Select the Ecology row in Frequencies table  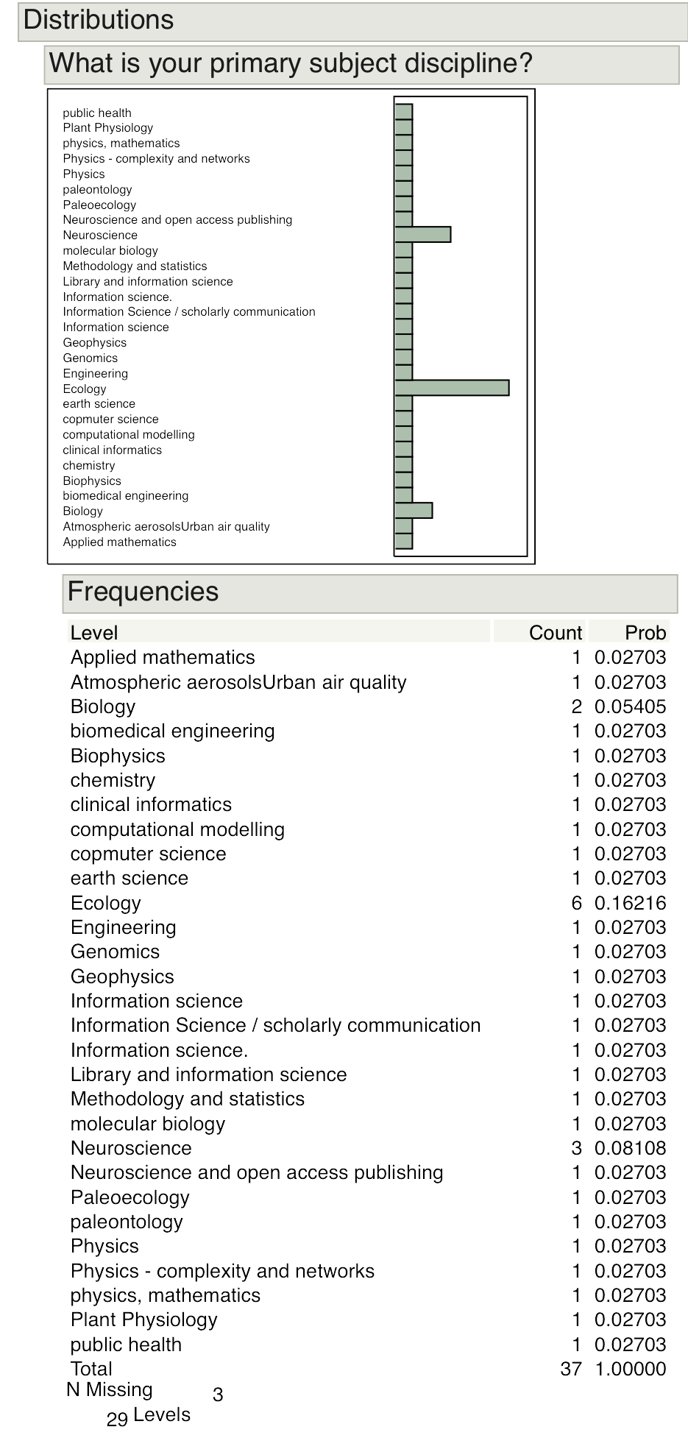coord(106,903)
